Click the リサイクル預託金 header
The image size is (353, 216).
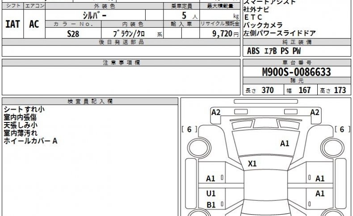[220, 24]
